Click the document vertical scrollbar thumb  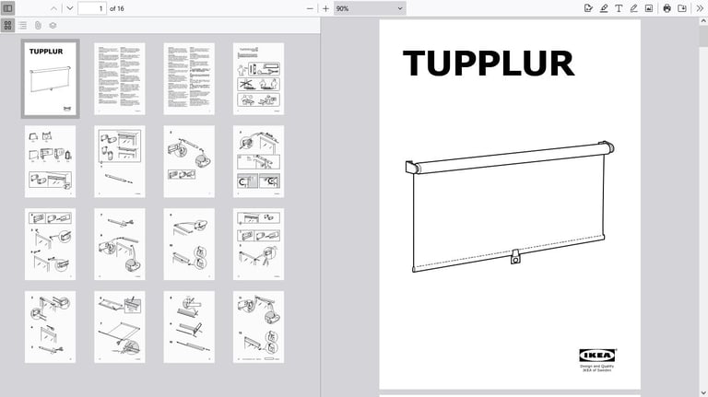click(x=703, y=35)
